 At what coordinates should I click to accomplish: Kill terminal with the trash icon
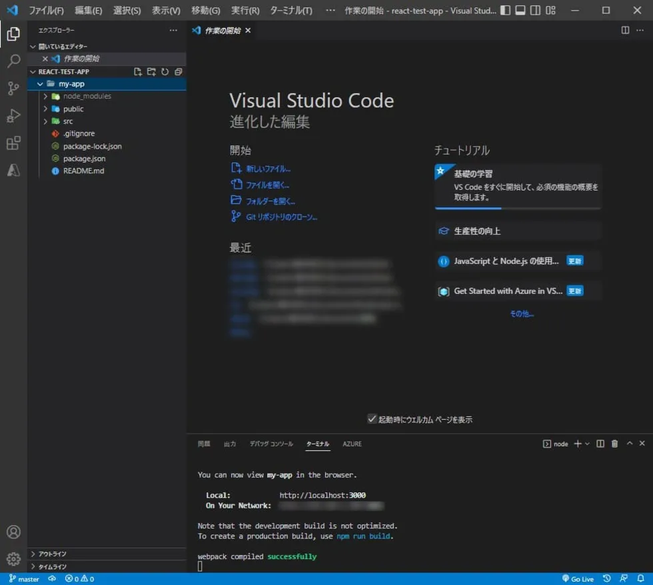tap(614, 444)
